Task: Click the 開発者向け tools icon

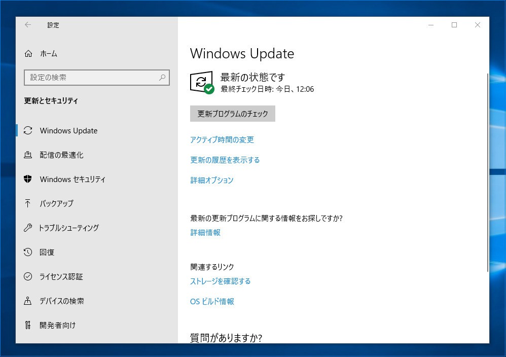Action: [28, 325]
